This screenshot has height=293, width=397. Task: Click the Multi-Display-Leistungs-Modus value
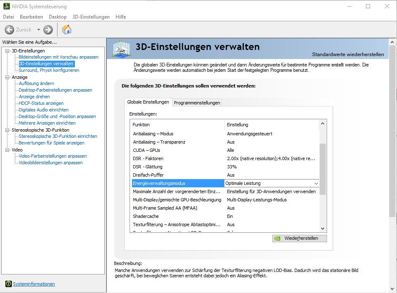pyautogui.click(x=257, y=200)
